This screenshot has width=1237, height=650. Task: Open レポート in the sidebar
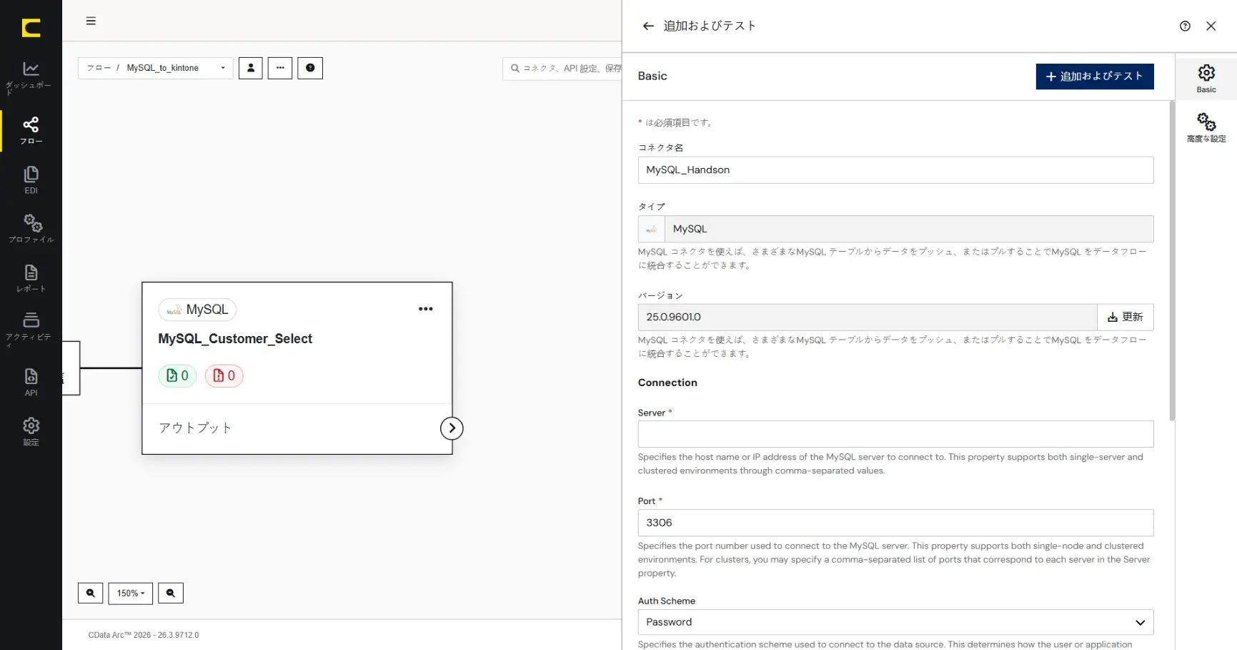31,278
